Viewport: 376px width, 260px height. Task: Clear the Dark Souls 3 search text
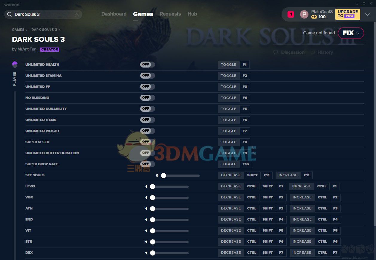click(x=77, y=14)
